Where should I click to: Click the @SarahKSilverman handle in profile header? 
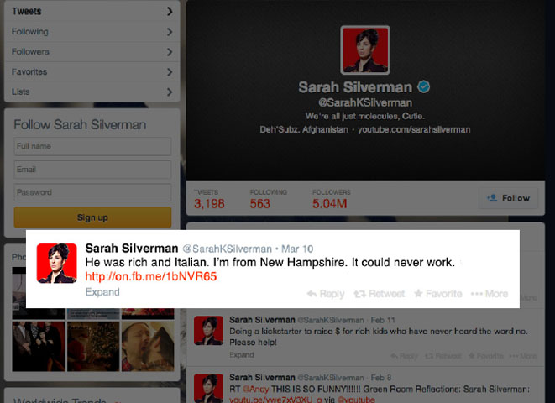click(x=365, y=102)
